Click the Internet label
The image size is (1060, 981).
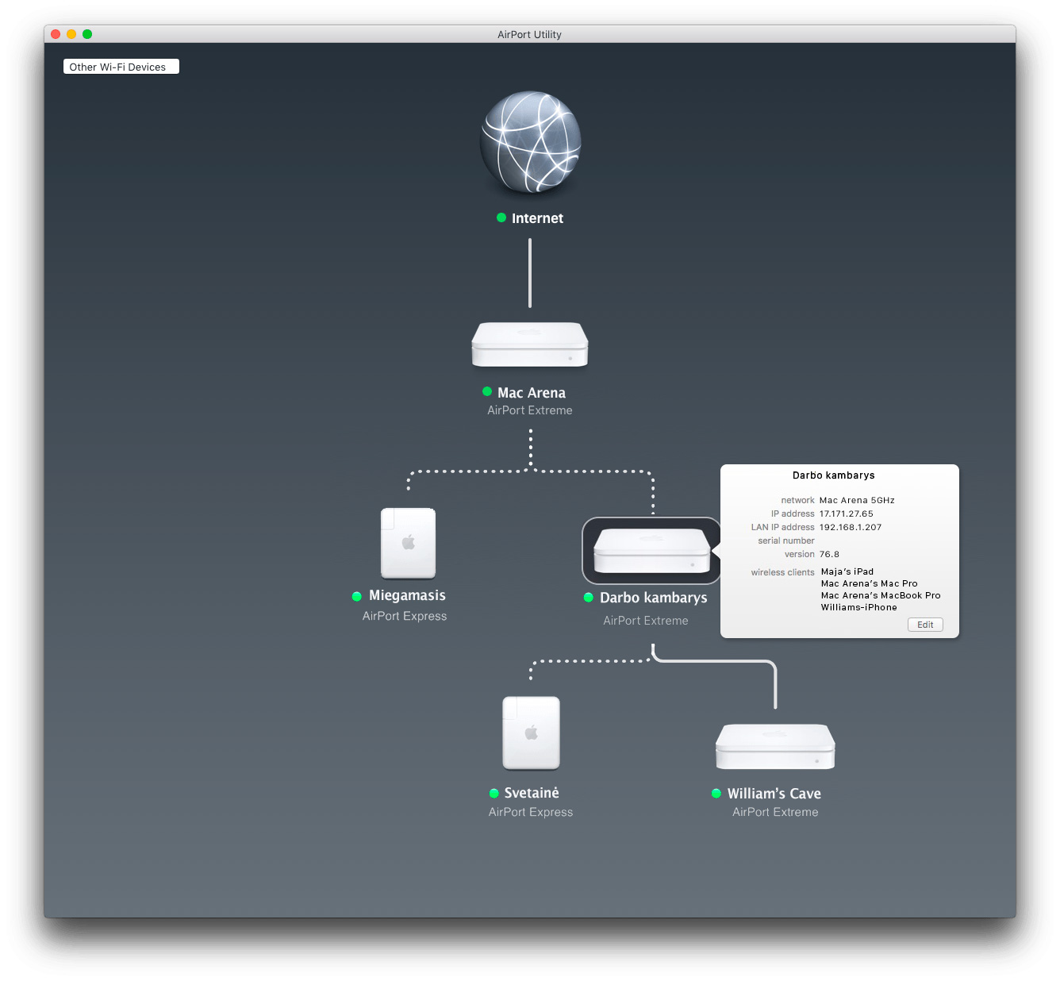coord(537,218)
